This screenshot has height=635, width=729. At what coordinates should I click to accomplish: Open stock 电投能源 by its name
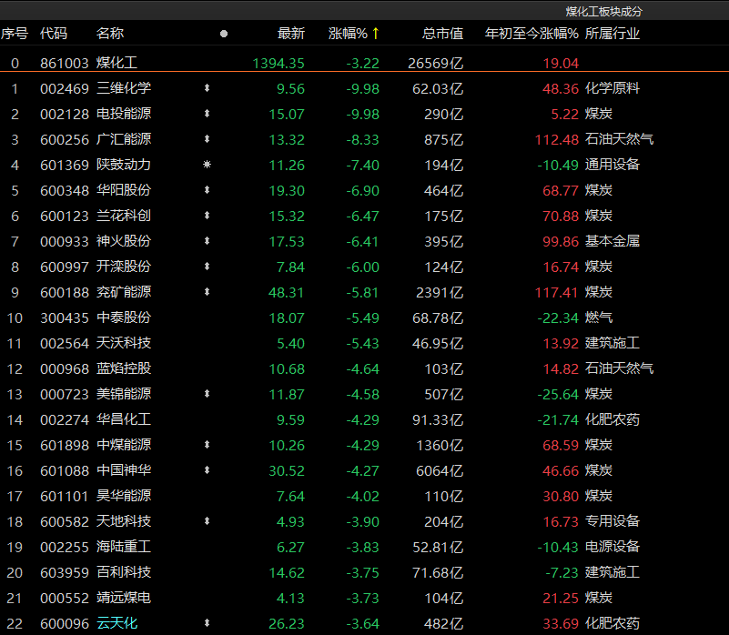[124, 114]
